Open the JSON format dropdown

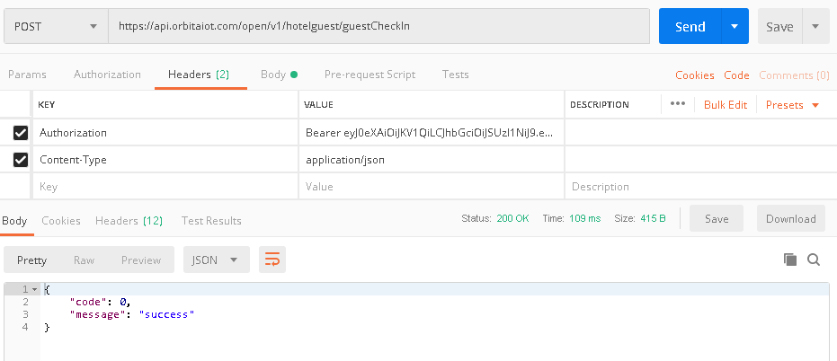pyautogui.click(x=216, y=260)
